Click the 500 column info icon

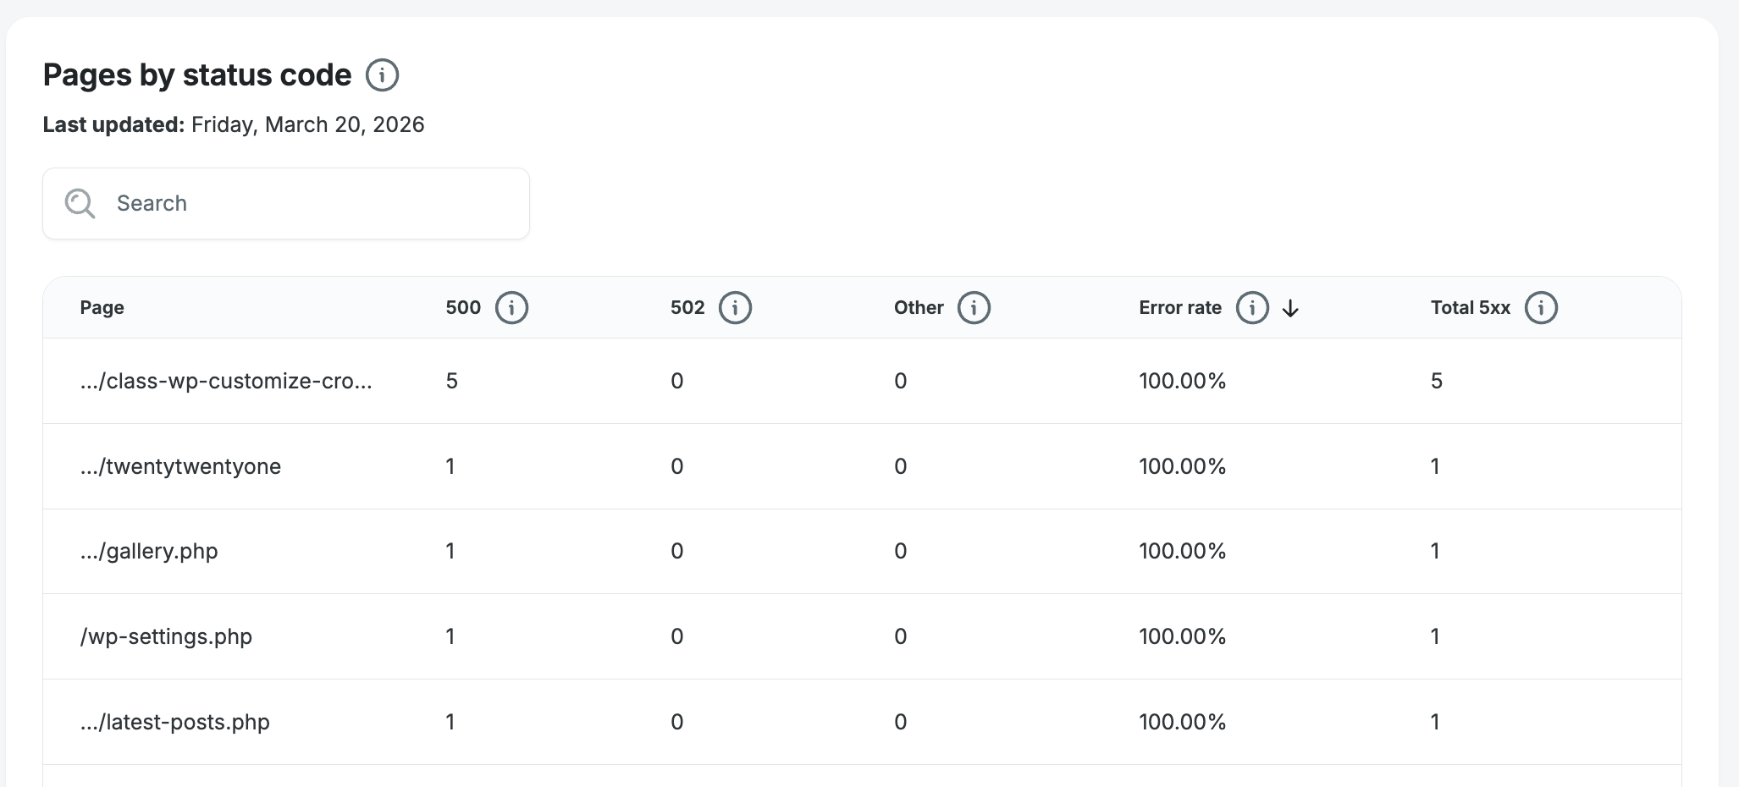[511, 308]
